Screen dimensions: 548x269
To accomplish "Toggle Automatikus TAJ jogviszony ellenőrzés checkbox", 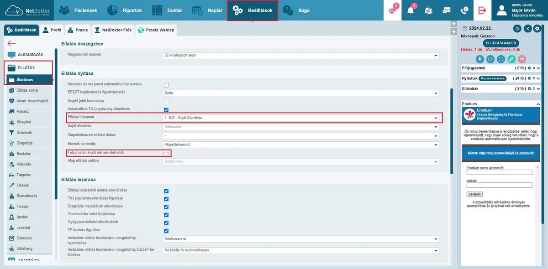I will coord(166,109).
